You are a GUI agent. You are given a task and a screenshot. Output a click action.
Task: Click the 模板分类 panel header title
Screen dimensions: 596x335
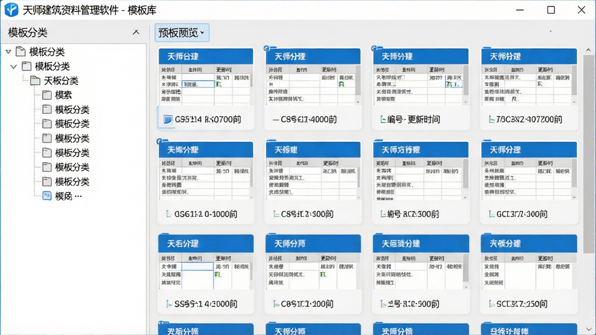[28, 33]
